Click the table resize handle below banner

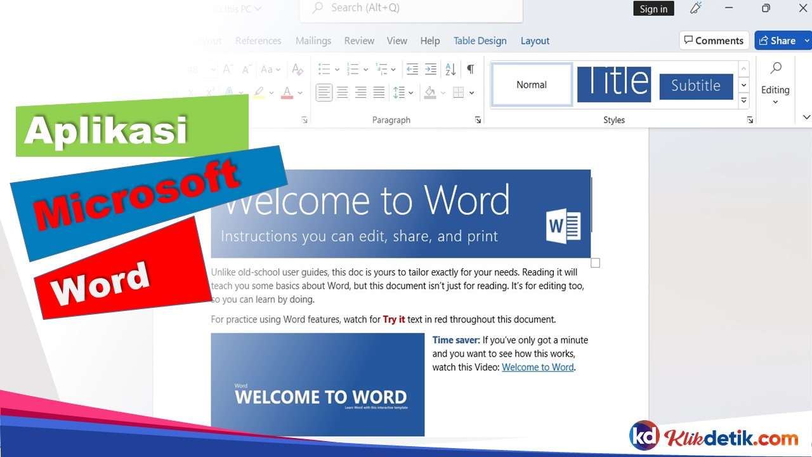click(595, 263)
